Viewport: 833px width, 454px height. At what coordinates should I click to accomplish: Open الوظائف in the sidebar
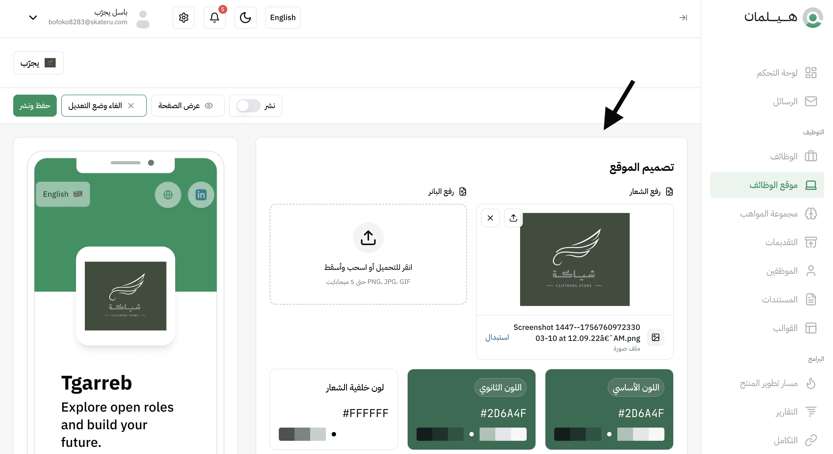(x=784, y=156)
